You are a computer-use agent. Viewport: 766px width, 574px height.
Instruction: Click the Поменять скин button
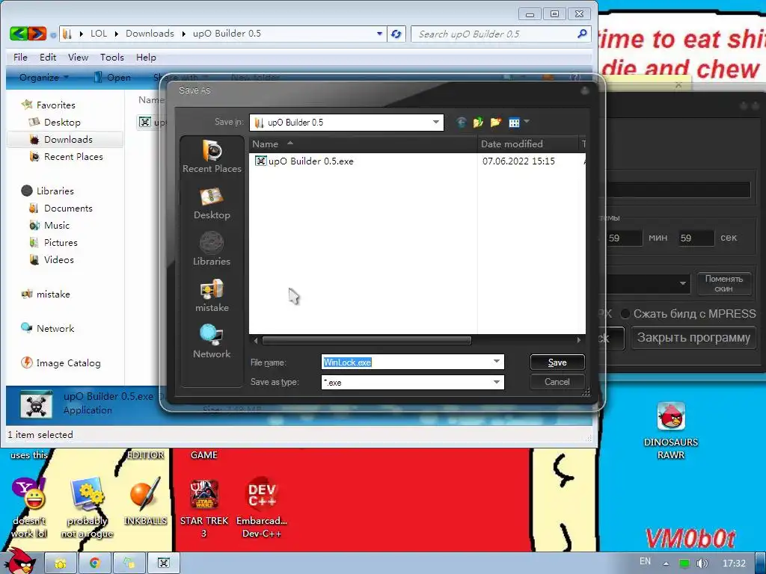click(x=723, y=283)
